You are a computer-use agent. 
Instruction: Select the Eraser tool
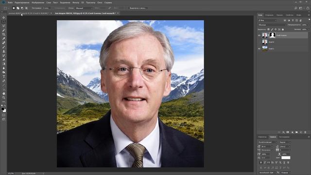click(3, 59)
